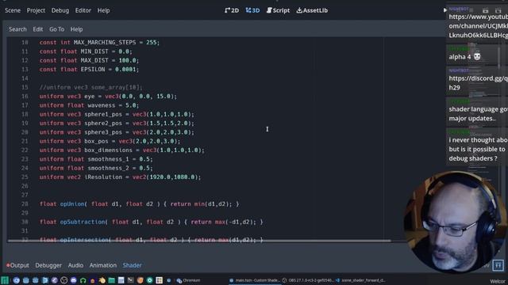Image resolution: width=508 pixels, height=285 pixels.
Task: Open Chromium browser icon in taskbar
Action: [x=16, y=280]
